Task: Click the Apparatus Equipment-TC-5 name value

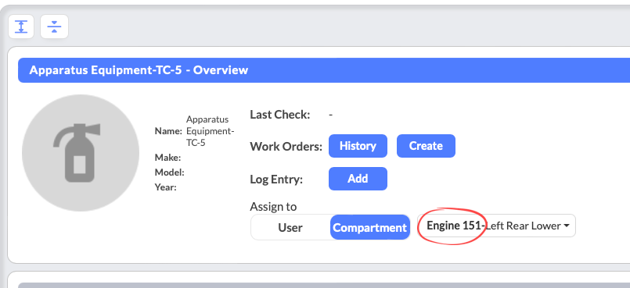Action: 210,130
